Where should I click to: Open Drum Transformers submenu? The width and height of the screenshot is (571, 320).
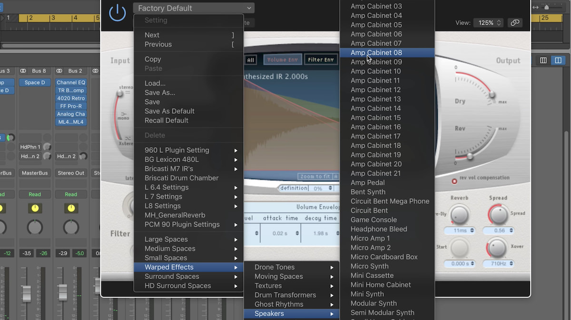coord(292,295)
